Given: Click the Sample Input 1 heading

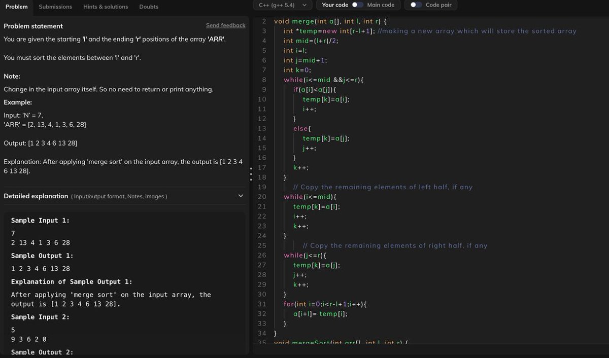Looking at the screenshot, I should 40,221.
